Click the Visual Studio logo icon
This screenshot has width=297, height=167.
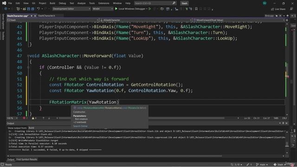tap(4, 3)
